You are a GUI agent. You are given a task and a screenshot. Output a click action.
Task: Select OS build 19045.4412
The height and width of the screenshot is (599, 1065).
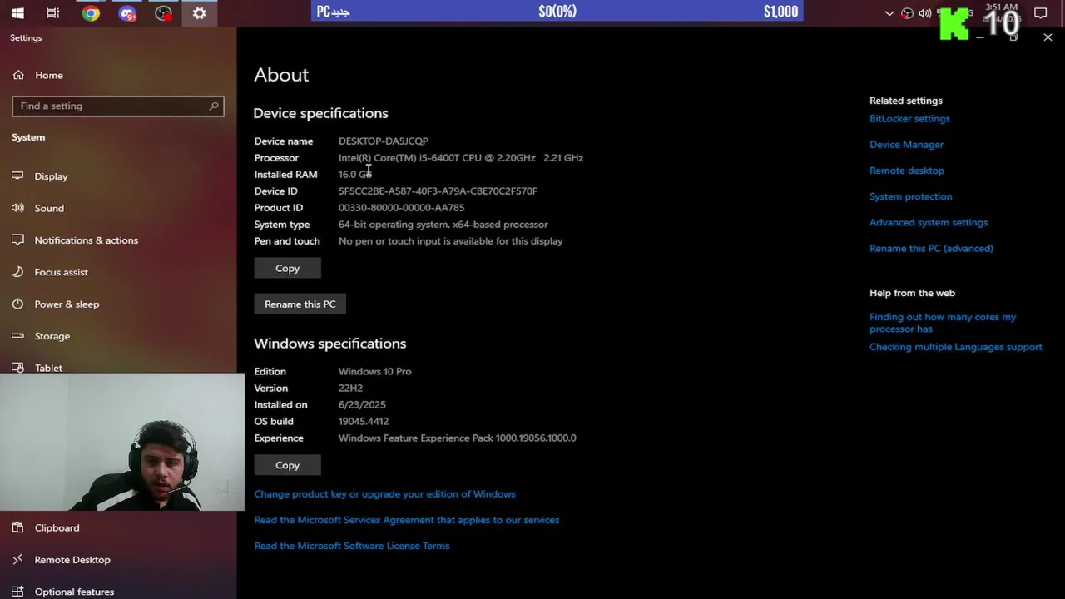coord(364,422)
